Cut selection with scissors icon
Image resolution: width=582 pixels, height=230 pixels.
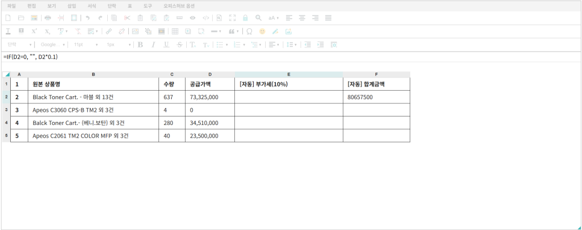pyautogui.click(x=127, y=18)
